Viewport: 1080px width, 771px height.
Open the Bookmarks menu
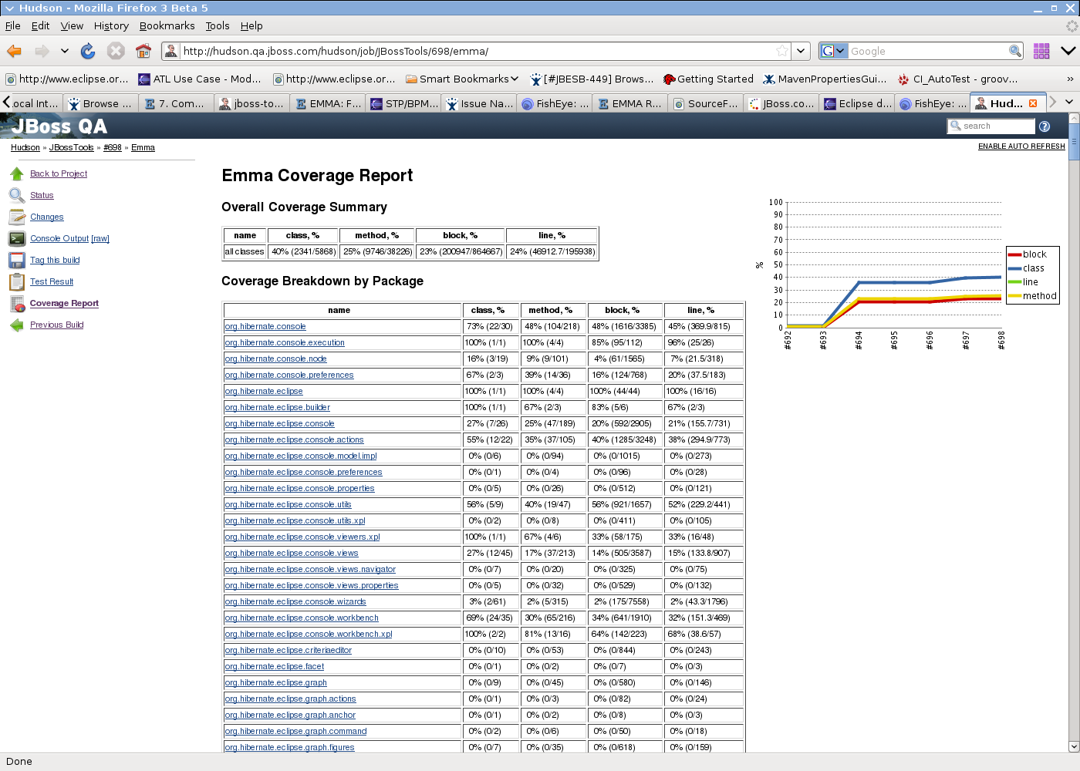click(x=167, y=25)
